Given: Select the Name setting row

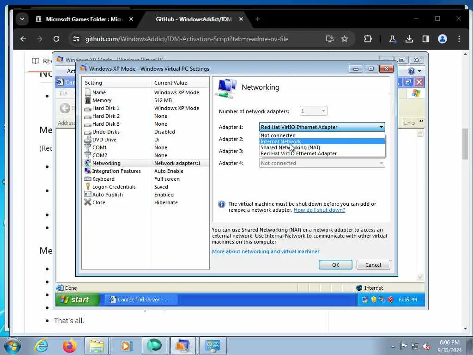Looking at the screenshot, I should (146, 92).
